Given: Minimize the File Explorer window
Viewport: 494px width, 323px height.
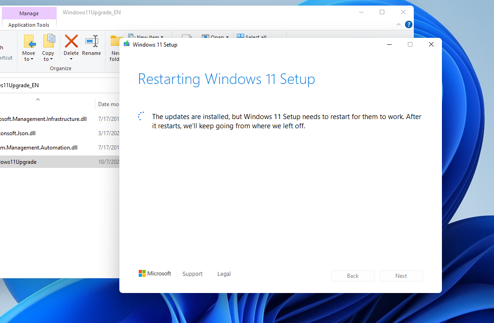Looking at the screenshot, I should 361,12.
